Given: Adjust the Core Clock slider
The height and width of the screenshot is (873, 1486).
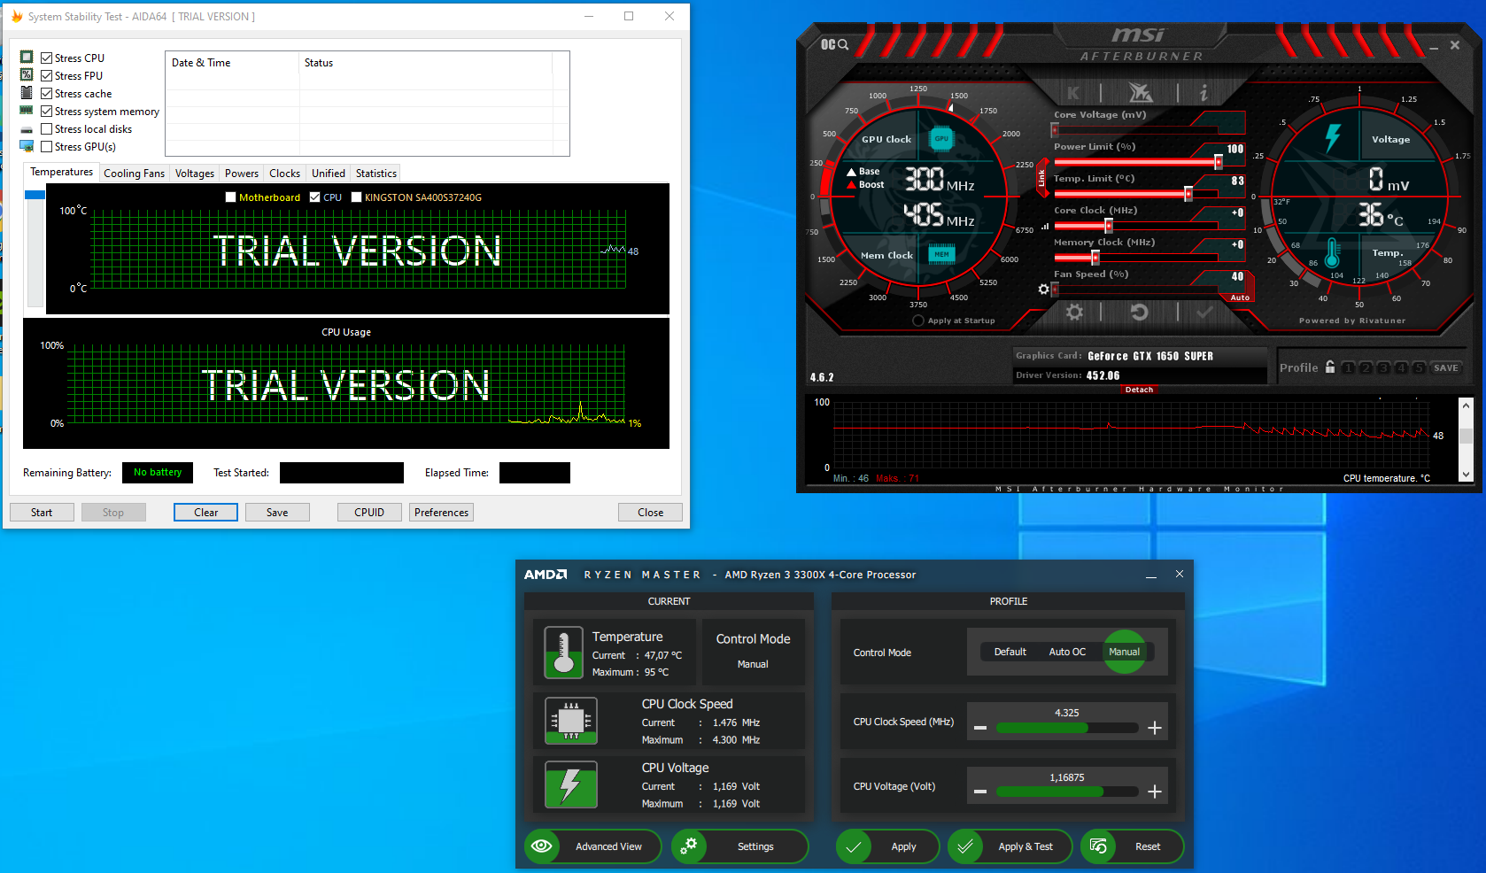Looking at the screenshot, I should pyautogui.click(x=1109, y=226).
